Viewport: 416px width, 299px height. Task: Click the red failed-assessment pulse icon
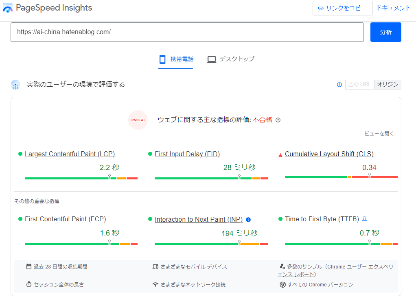138,120
